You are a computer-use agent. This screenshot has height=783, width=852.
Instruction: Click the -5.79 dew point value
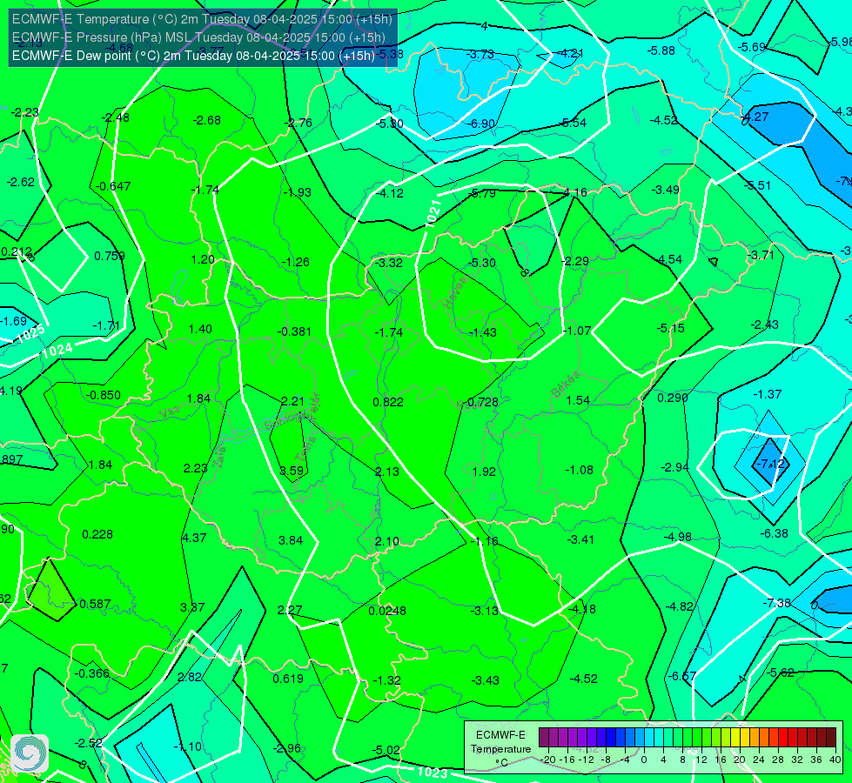click(x=481, y=193)
